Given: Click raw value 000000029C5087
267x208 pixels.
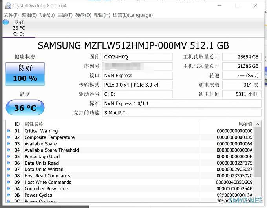Looking at the screenshot, I should pos(235,170).
